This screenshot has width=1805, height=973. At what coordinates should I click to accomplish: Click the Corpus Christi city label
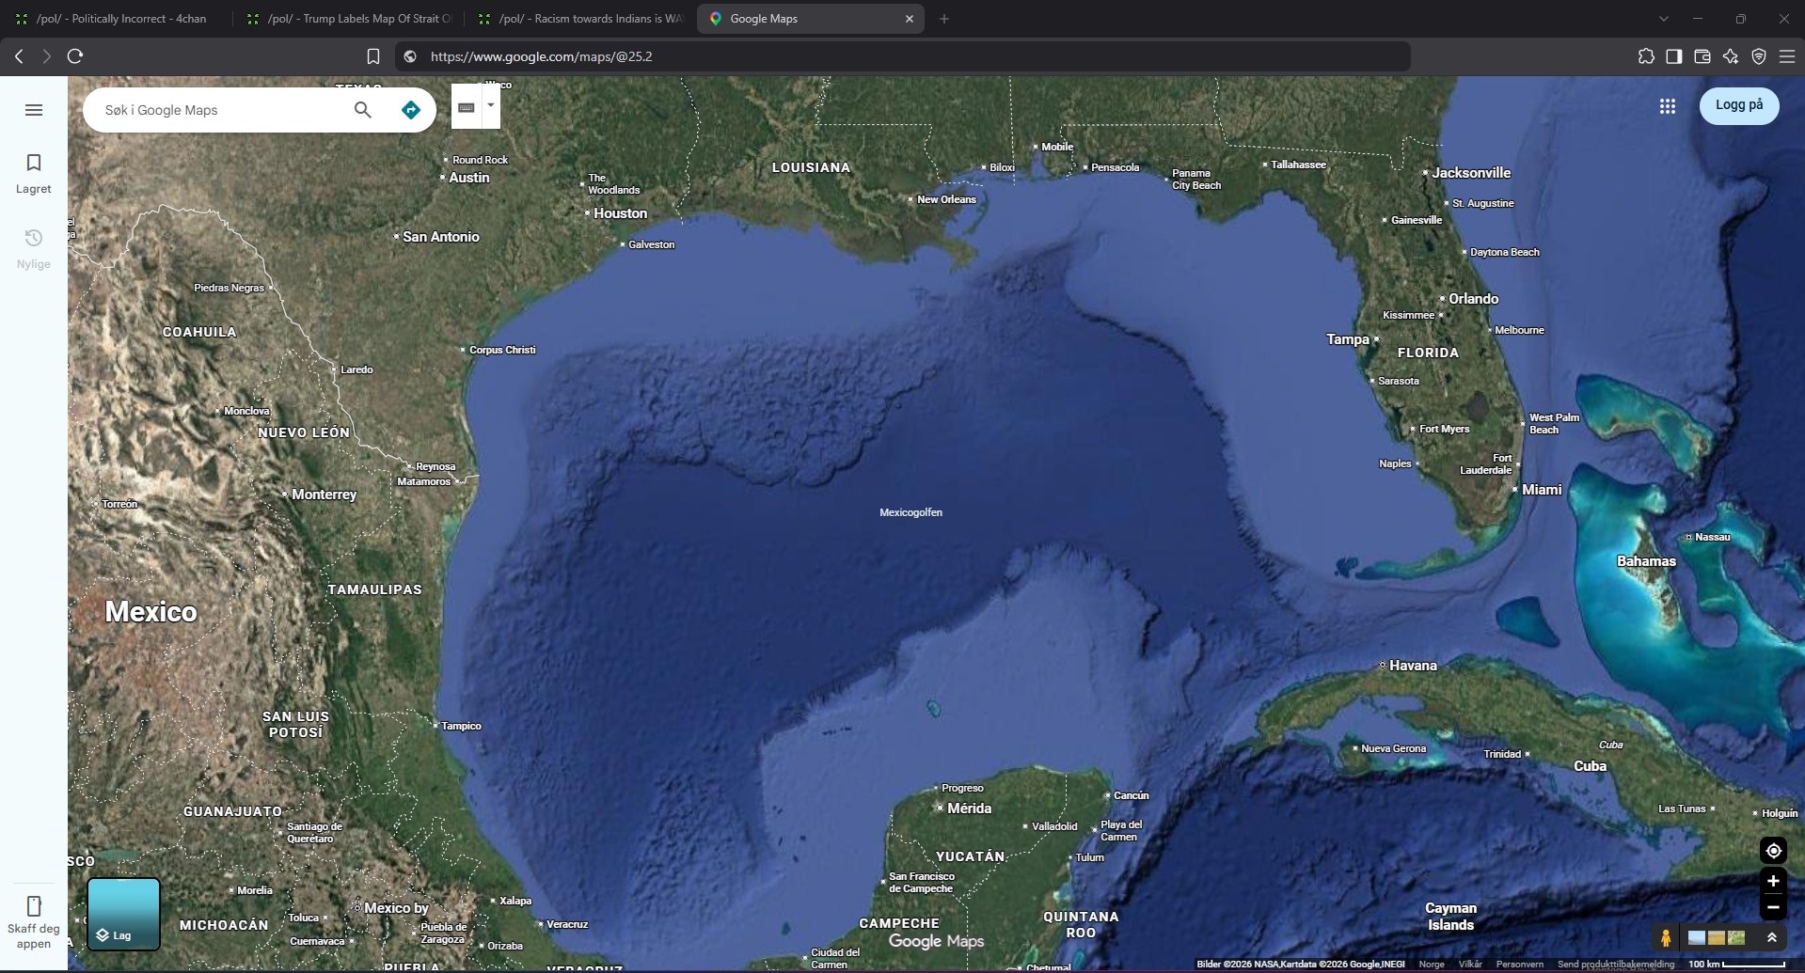502,350
